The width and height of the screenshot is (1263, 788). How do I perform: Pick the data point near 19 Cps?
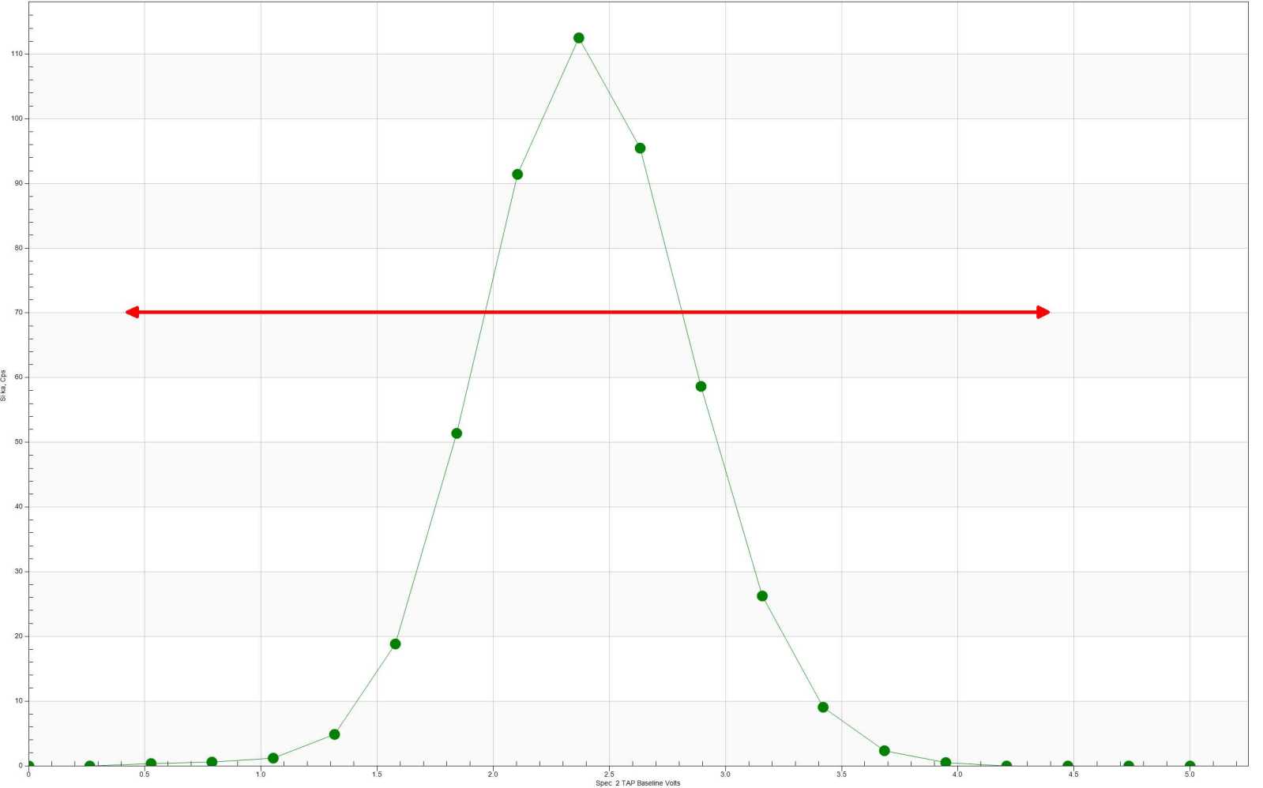395,644
